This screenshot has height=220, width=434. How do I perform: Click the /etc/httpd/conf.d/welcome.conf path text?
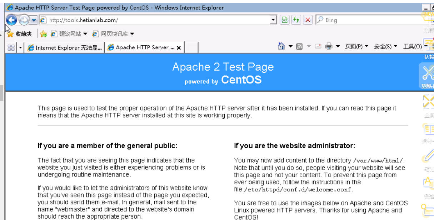298,190
